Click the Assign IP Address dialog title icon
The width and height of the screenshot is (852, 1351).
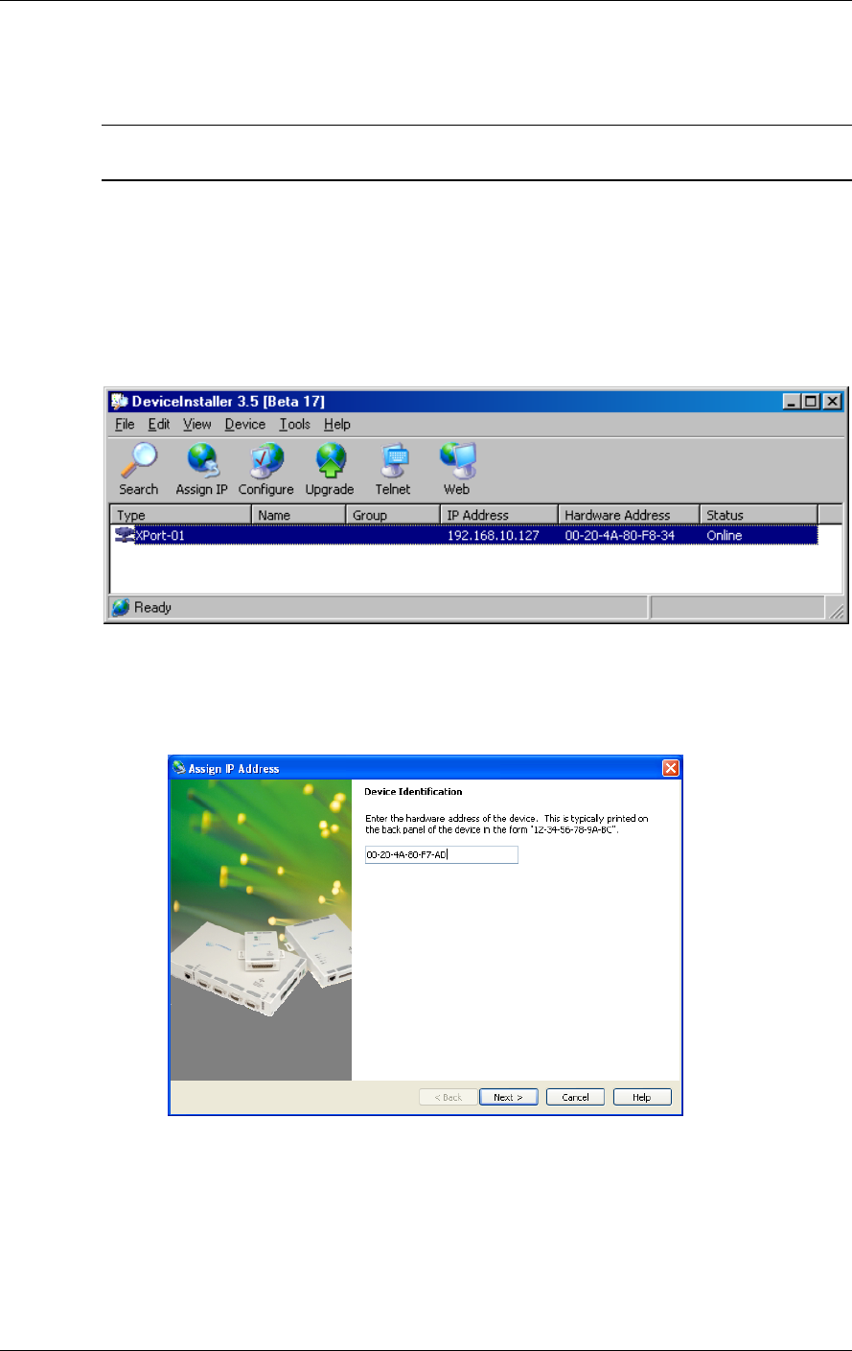(x=179, y=768)
